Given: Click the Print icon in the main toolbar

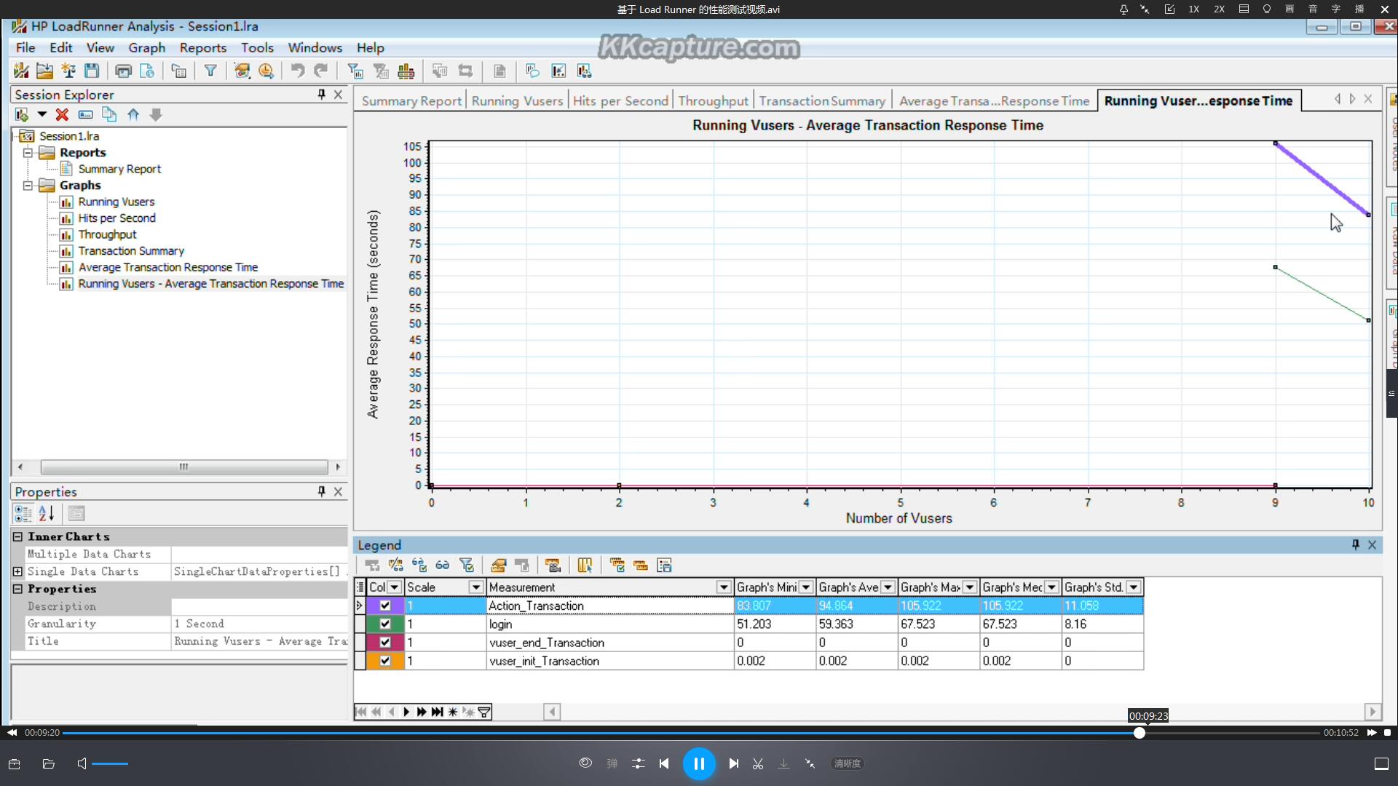Looking at the screenshot, I should pos(124,71).
